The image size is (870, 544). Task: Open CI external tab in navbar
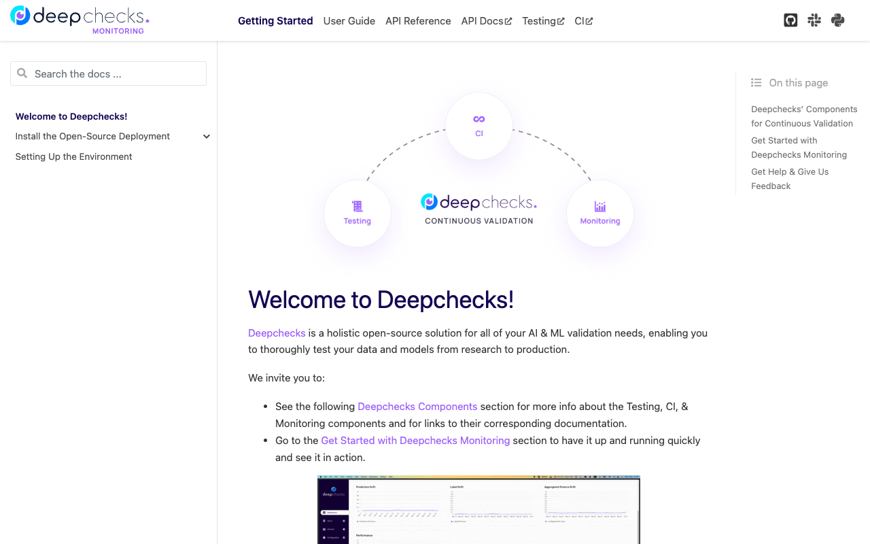coord(584,21)
